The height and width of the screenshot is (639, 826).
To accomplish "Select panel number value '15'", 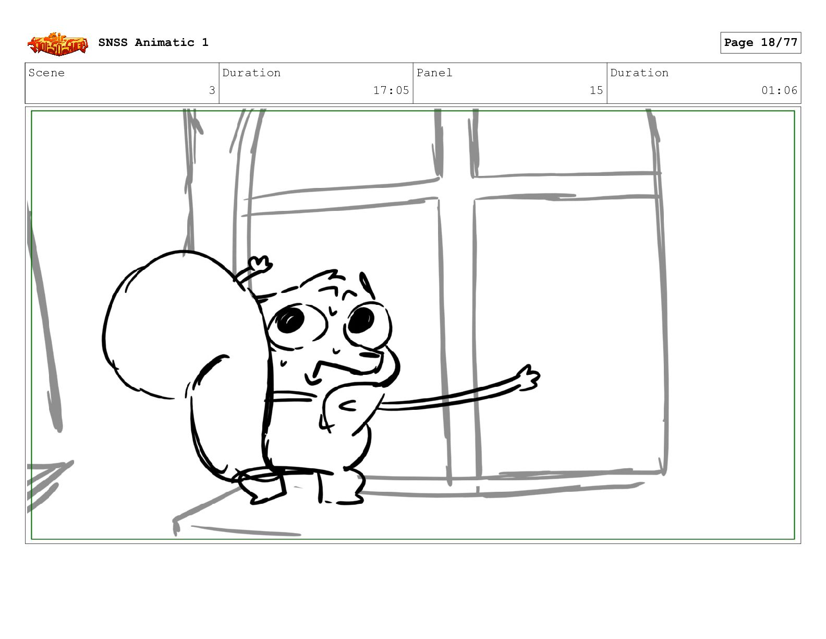I will (x=596, y=90).
